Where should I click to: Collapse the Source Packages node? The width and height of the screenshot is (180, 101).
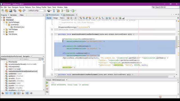coord(4,22)
